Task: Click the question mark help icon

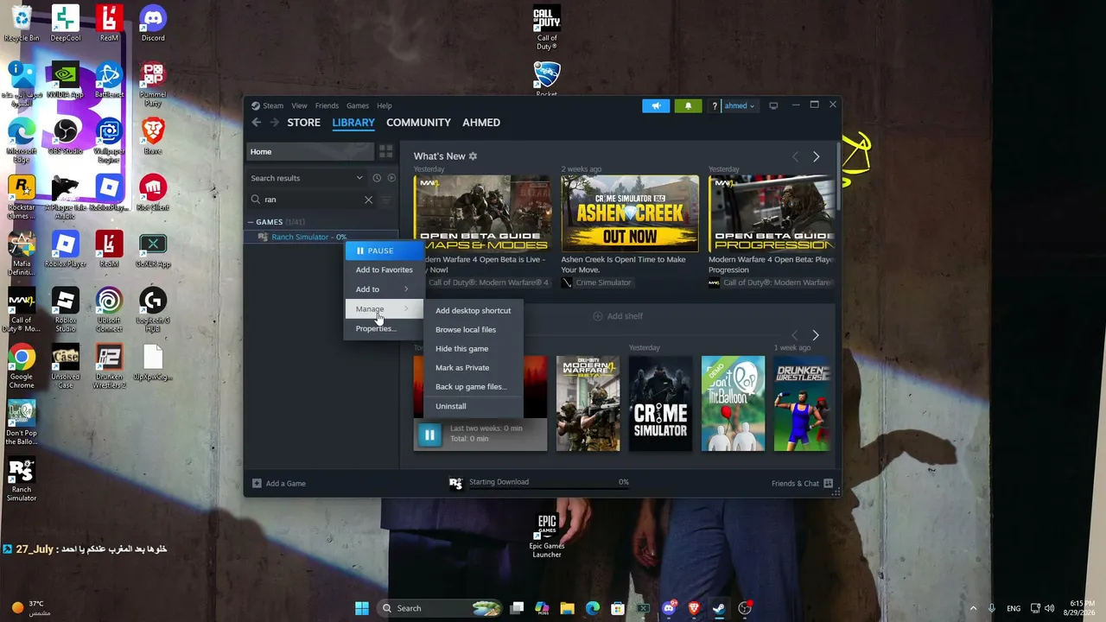Action: coord(715,105)
